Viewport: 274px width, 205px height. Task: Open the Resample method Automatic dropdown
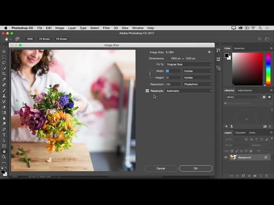coord(189,91)
